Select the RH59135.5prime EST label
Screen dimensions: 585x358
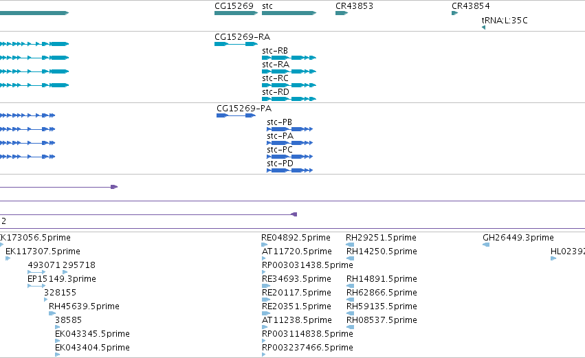coord(382,306)
